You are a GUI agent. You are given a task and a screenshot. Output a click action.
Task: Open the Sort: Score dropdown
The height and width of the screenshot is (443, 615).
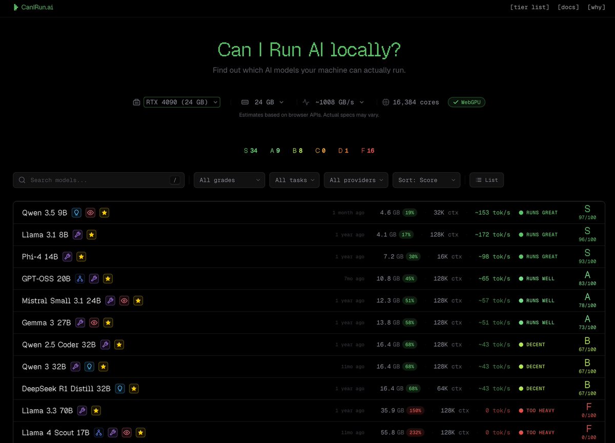(x=426, y=180)
